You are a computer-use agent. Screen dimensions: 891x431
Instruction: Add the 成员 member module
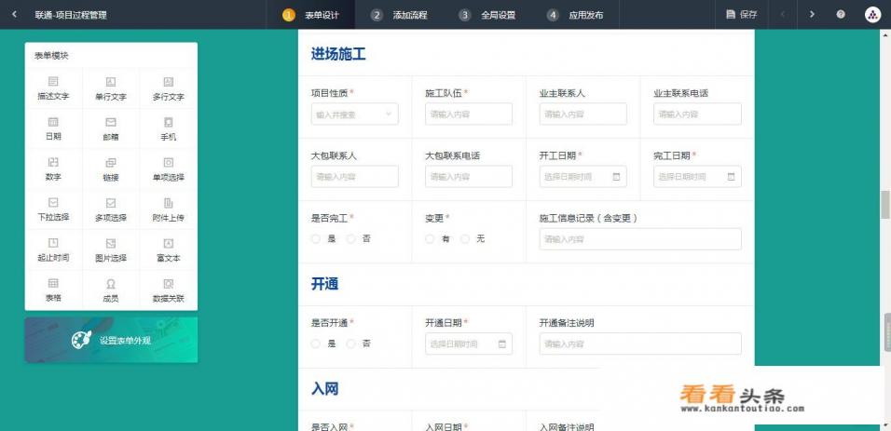(111, 289)
